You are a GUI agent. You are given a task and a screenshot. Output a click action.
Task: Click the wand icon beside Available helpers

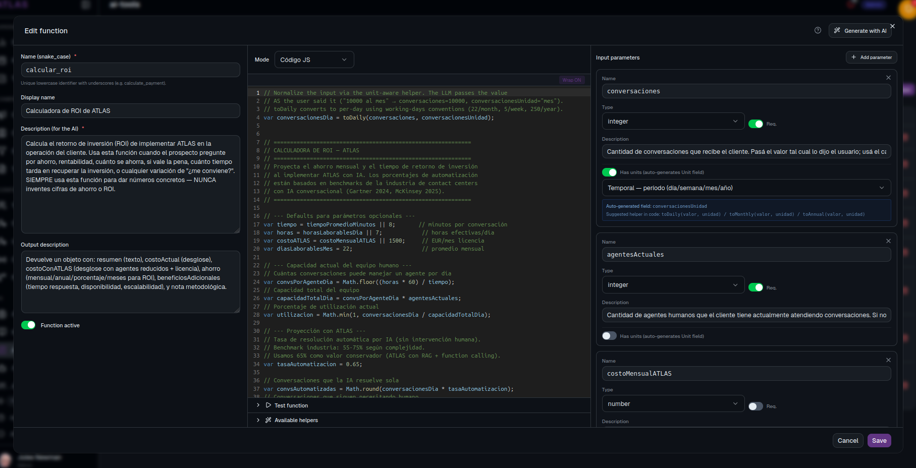(x=268, y=420)
